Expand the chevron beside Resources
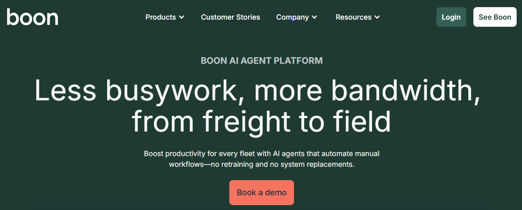This screenshot has height=210, width=522. point(377,17)
